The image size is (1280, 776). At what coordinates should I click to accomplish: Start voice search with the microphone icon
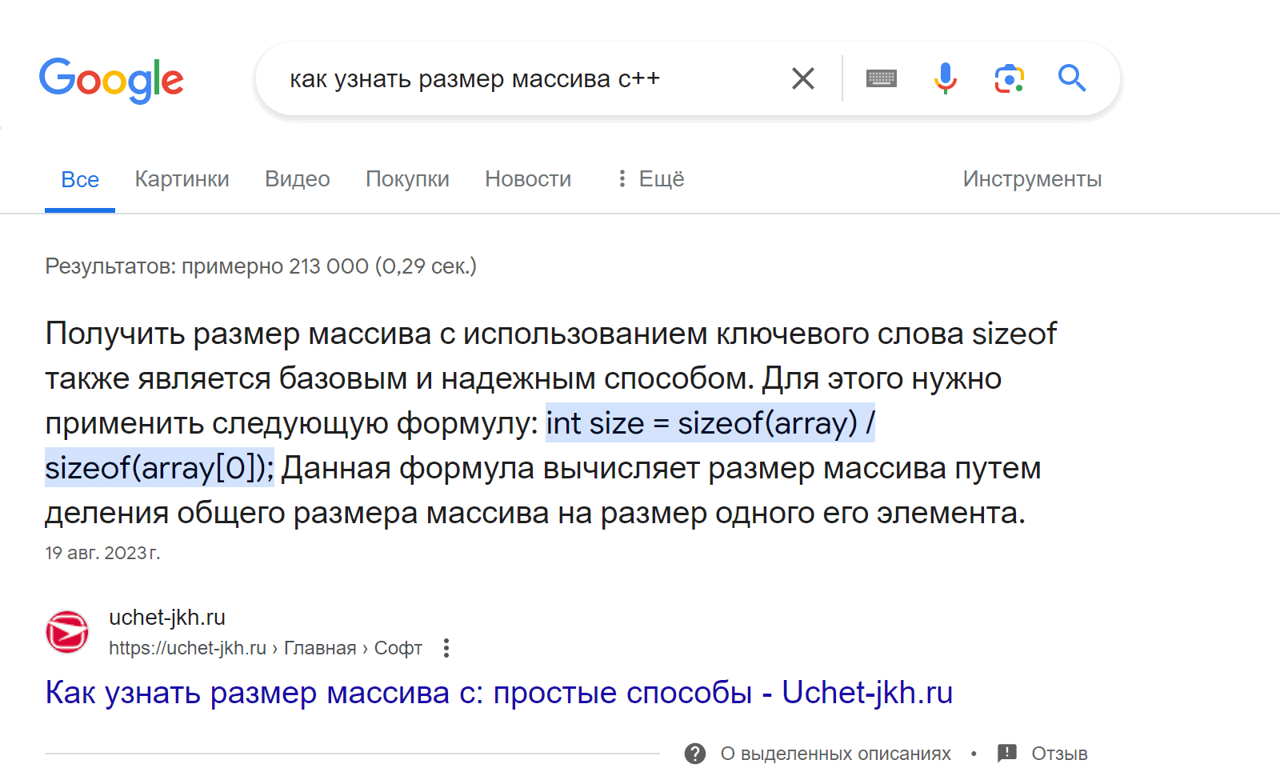[945, 78]
